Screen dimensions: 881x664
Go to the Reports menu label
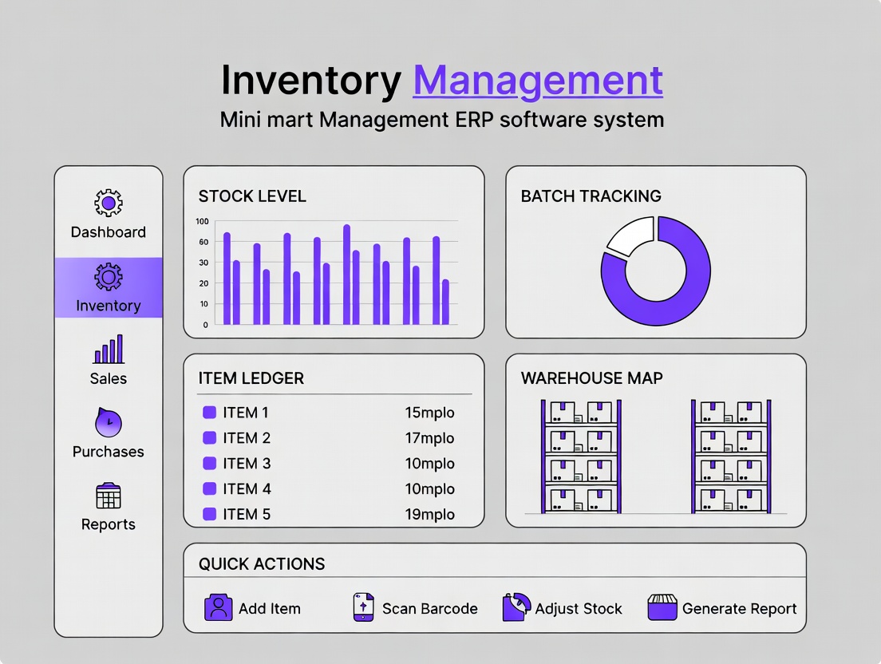108,524
